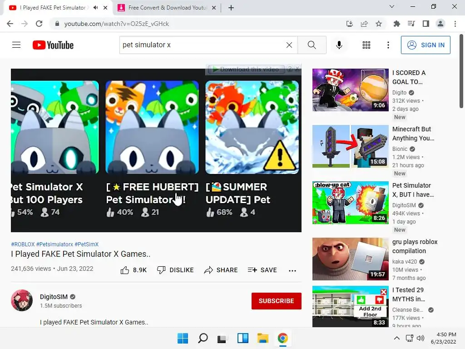
Task: Open more actions ellipsis under video
Action: tap(292, 270)
